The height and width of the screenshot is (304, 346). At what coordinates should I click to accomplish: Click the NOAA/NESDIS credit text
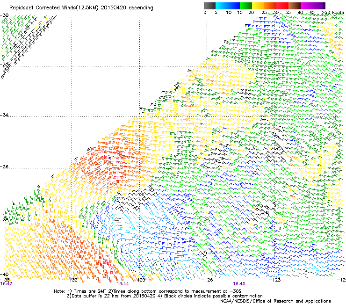[275, 301]
